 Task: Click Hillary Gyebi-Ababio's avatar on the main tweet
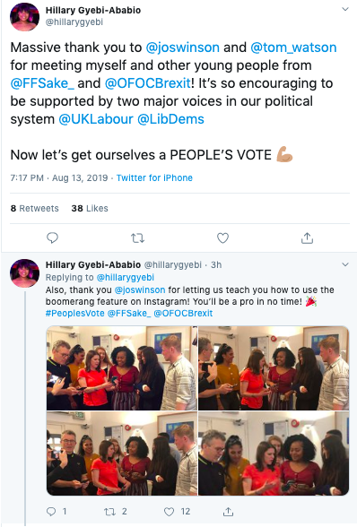point(24,17)
